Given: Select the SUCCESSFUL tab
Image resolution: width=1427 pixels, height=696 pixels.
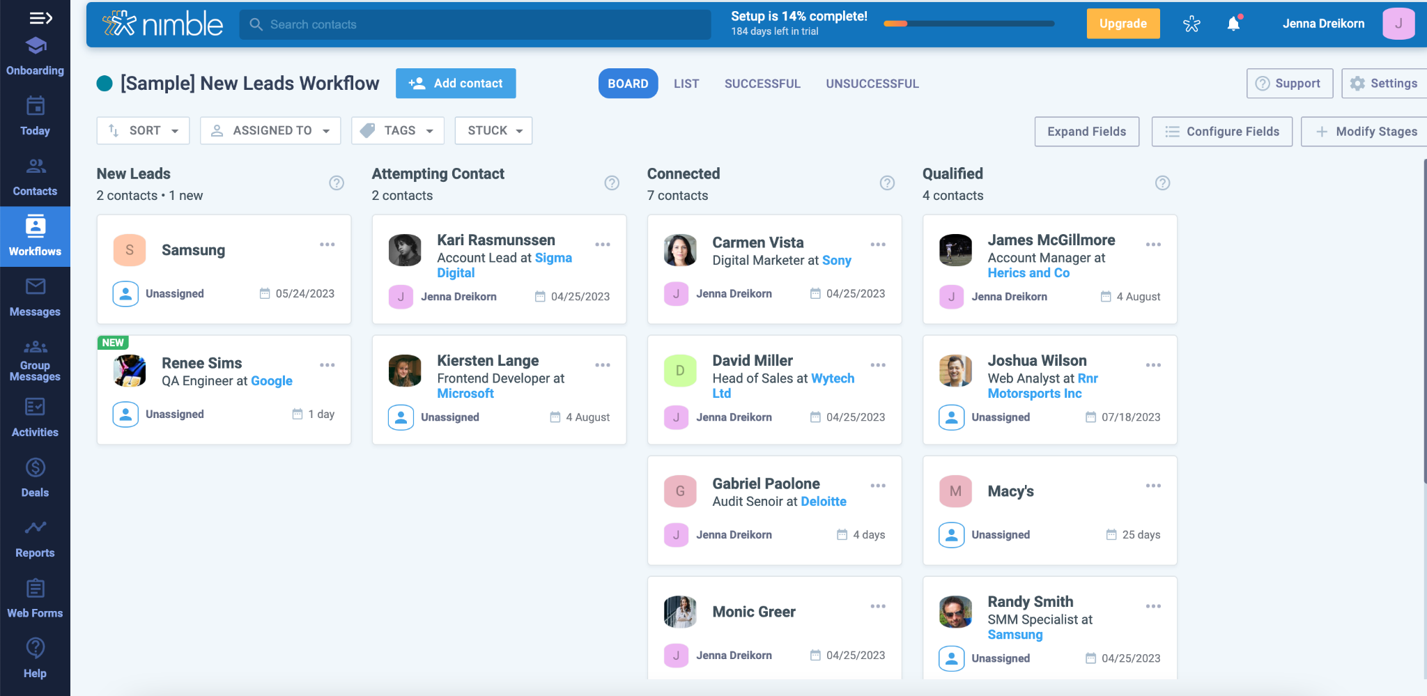Looking at the screenshot, I should click(762, 84).
